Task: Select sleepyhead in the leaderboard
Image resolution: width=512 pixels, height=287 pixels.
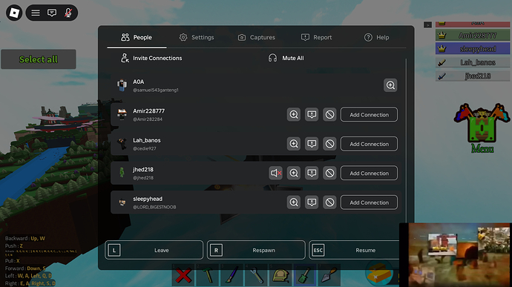Action: point(473,49)
